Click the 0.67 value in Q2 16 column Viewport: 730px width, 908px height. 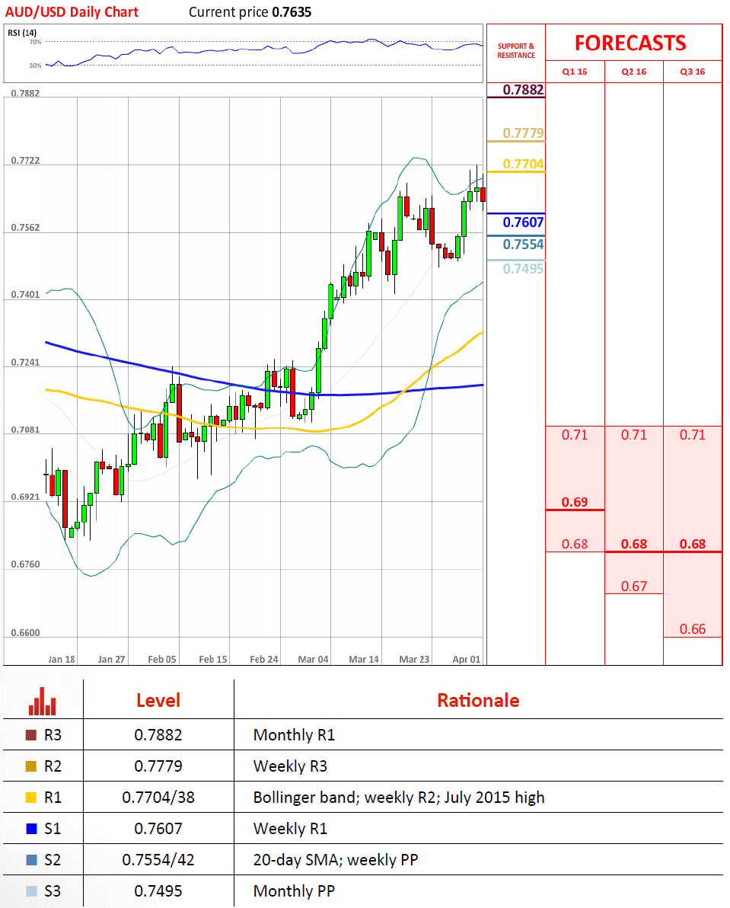coord(634,587)
